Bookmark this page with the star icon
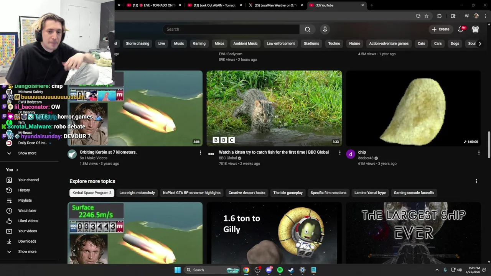Viewport: 491px width, 276px height. [x=427, y=16]
